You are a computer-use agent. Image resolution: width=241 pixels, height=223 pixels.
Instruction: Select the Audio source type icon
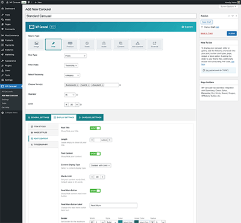tap(104, 45)
